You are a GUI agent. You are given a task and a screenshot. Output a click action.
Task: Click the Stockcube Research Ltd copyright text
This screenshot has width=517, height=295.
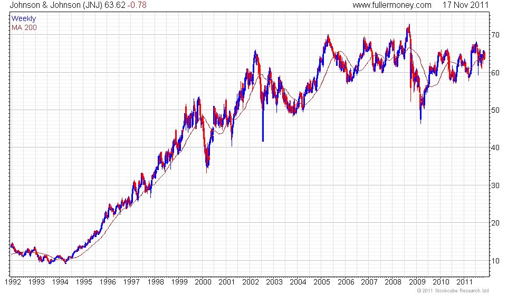point(453,291)
